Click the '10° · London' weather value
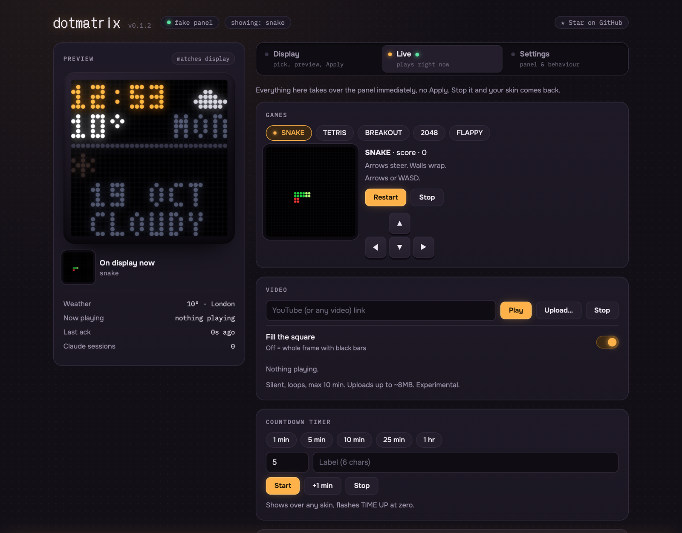Screen dimensions: 682x533 [211, 304]
